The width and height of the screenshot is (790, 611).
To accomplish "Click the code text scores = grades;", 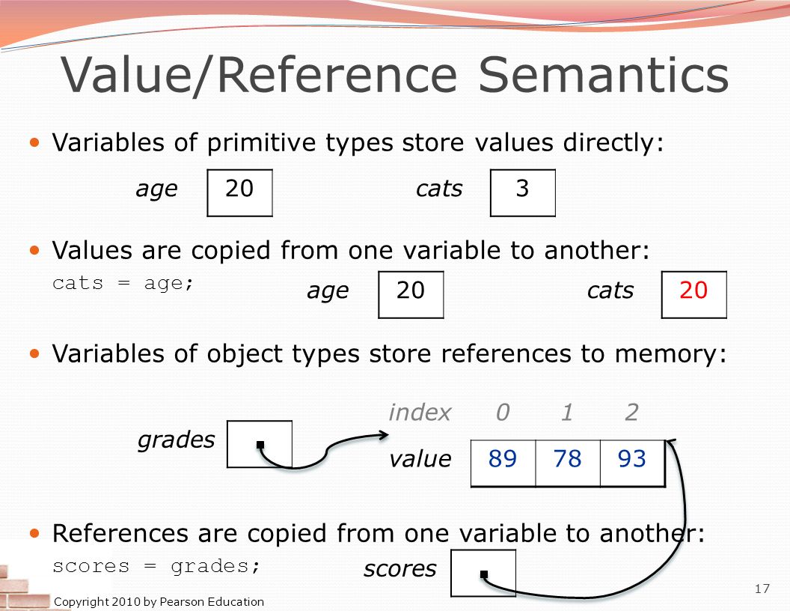I will 156,567.
